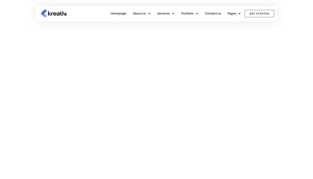Click the arrow icon beside Services
This screenshot has height=179, width=313.
[x=173, y=14]
